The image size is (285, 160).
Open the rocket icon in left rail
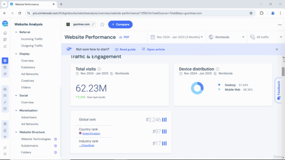point(5,148)
